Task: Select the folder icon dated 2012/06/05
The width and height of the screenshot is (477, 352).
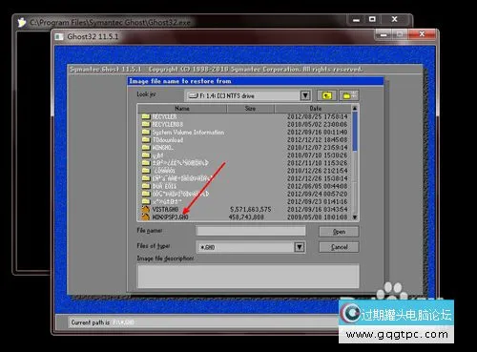Action: [146, 186]
